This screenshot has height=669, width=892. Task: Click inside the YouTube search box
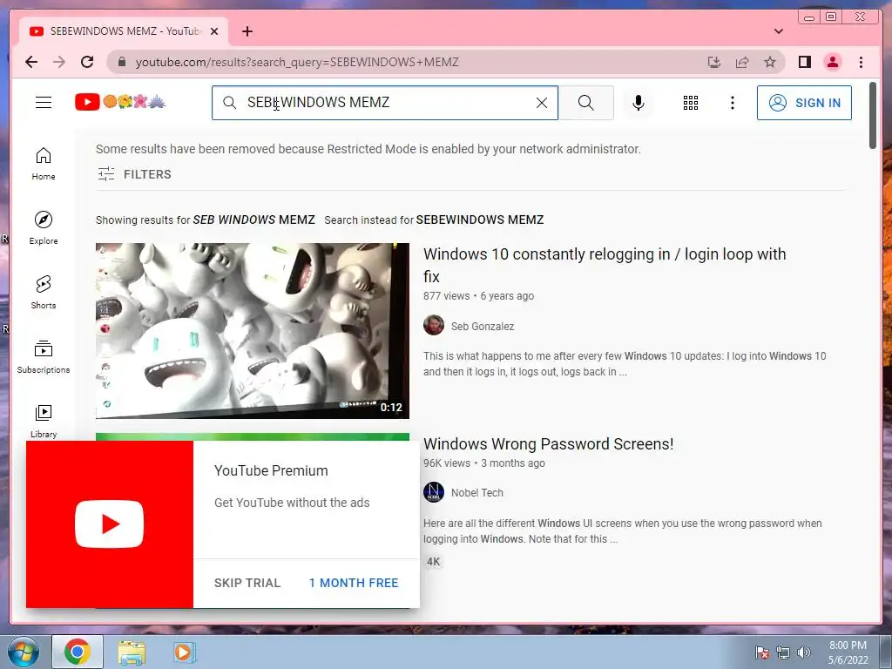click(x=387, y=103)
